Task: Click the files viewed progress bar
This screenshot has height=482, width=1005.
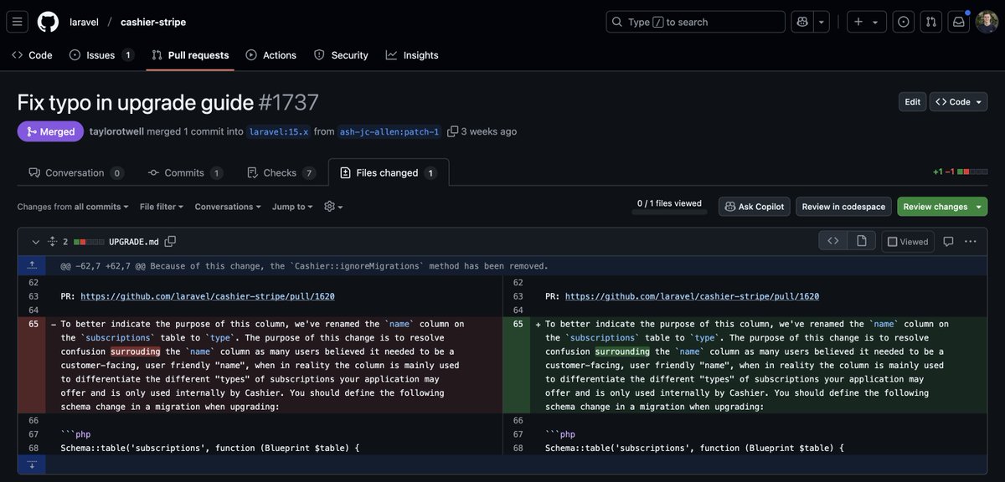Action: click(x=668, y=212)
